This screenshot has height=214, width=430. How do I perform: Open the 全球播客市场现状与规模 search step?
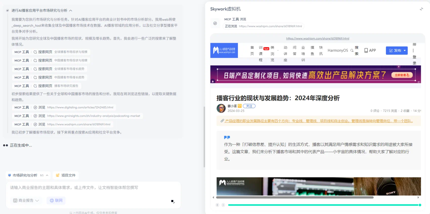[x=51, y=52]
